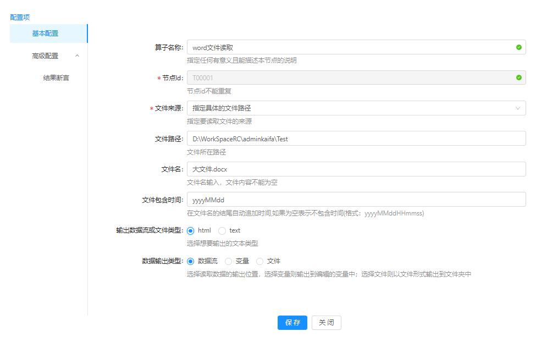Click the 保存 save button

[x=292, y=323]
